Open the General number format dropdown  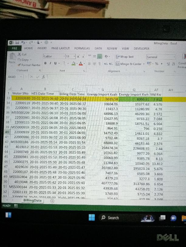(x=174, y=57)
